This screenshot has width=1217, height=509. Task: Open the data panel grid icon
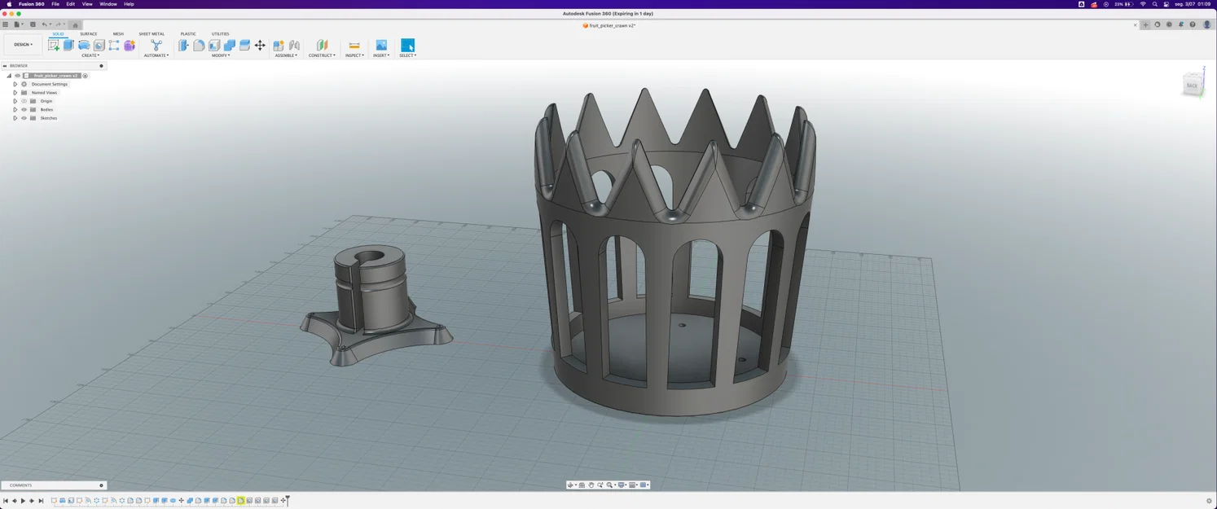tap(5, 24)
